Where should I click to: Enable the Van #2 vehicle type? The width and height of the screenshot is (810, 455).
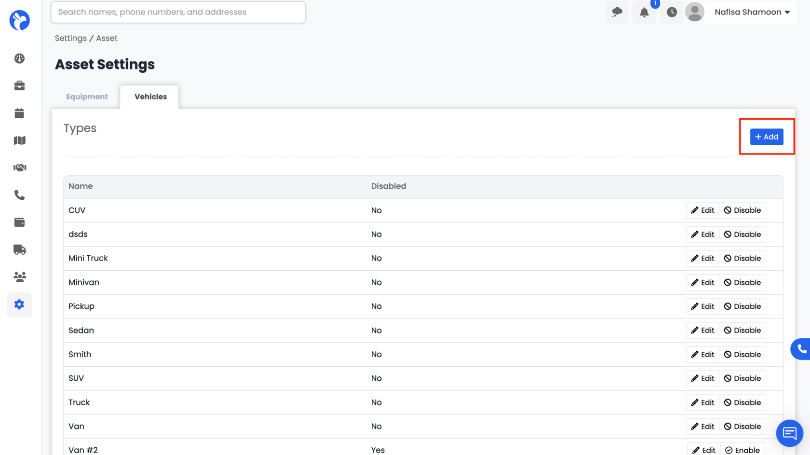[742, 450]
